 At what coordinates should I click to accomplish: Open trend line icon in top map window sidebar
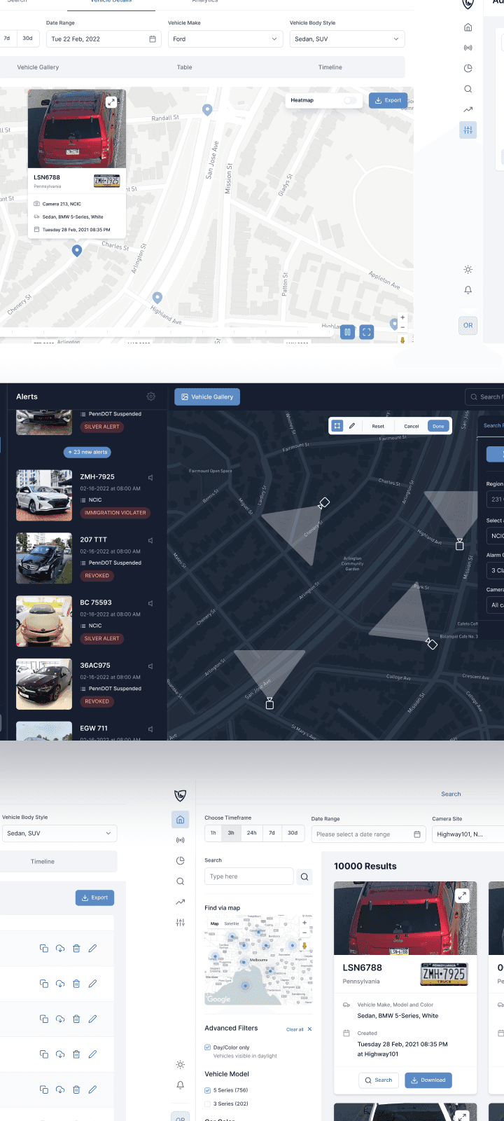click(468, 109)
